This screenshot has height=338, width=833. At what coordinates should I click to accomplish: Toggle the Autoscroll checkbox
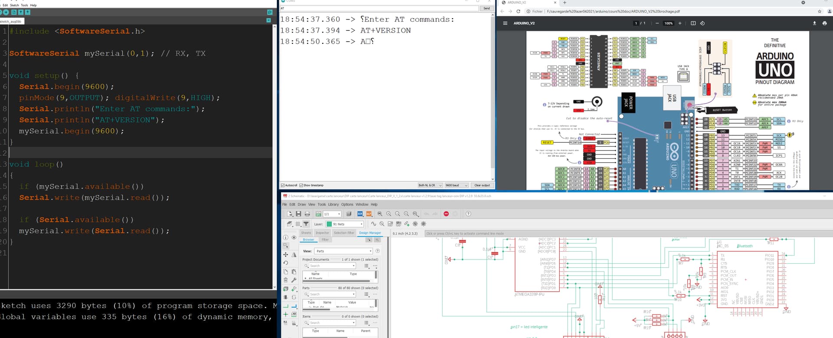[x=283, y=185]
